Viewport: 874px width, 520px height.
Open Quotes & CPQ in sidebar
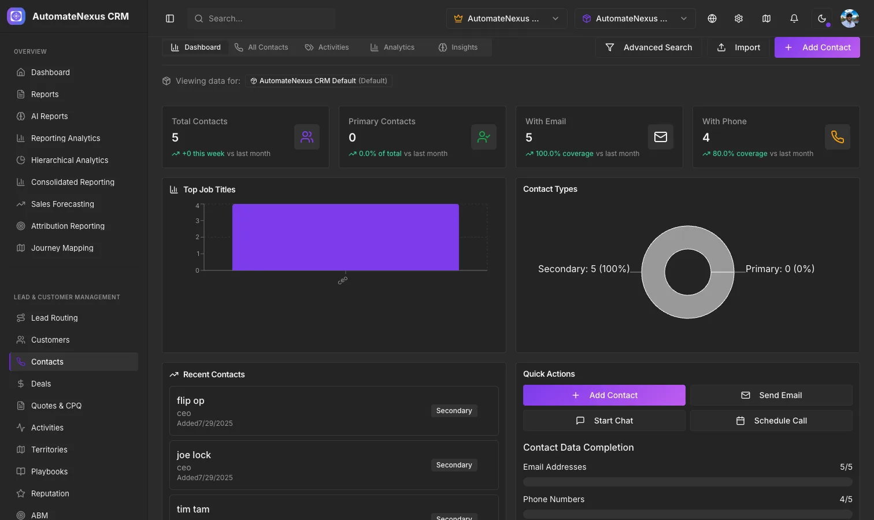point(74,406)
